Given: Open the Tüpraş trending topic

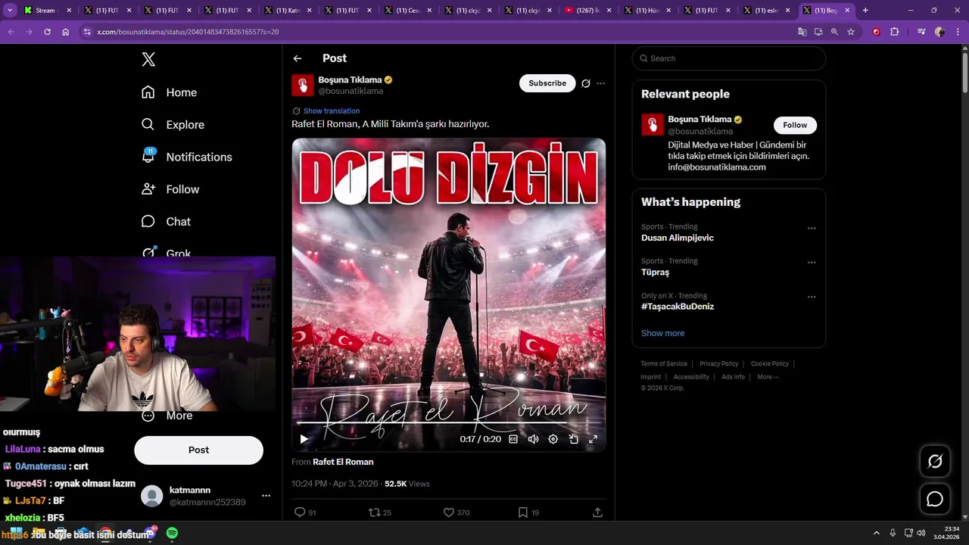Looking at the screenshot, I should pos(655,272).
